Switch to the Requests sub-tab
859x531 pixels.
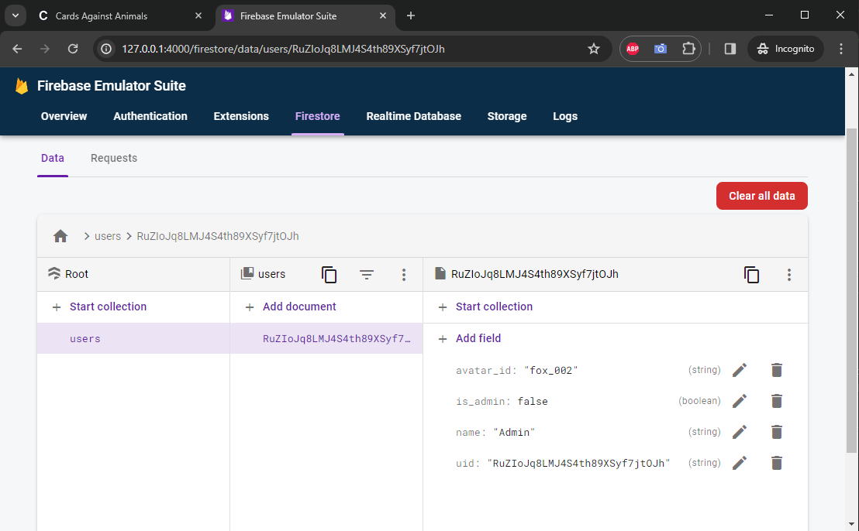[x=114, y=158]
